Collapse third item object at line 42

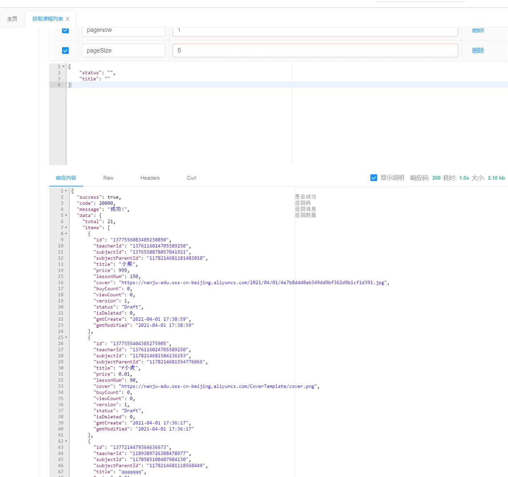click(x=66, y=441)
